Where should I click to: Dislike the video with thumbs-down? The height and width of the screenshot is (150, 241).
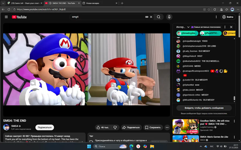click(115, 128)
